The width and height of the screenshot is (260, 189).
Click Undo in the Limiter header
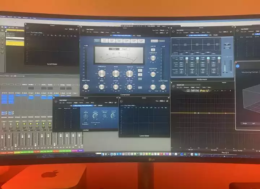click(87, 103)
